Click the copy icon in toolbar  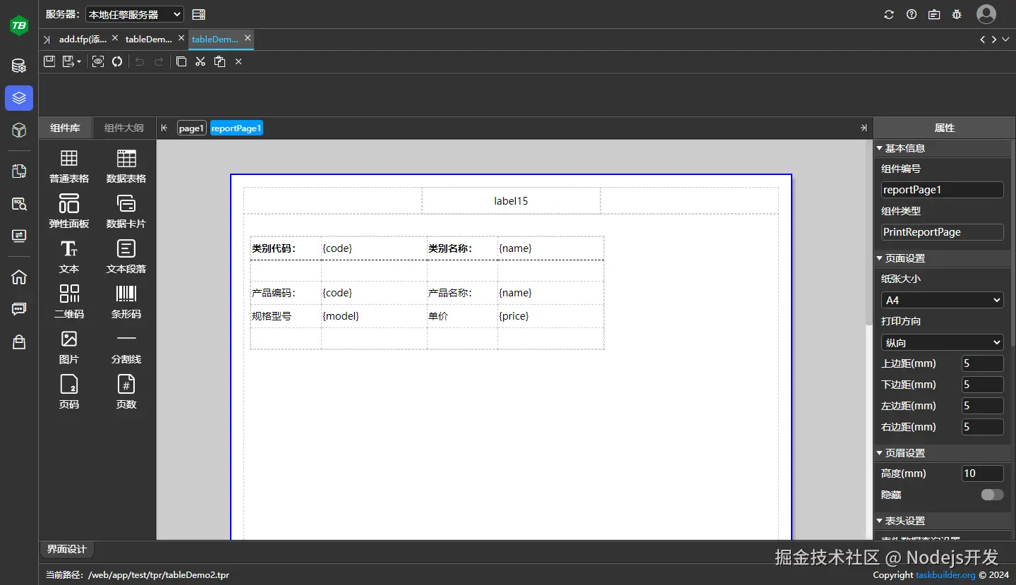click(181, 61)
